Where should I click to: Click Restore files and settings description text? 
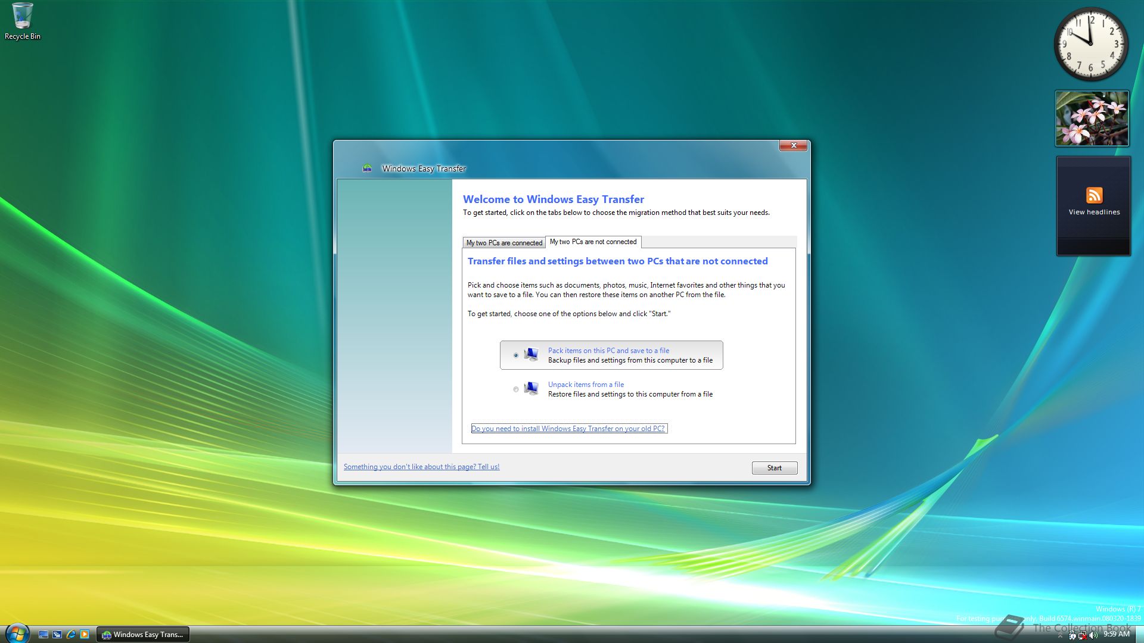pos(630,394)
